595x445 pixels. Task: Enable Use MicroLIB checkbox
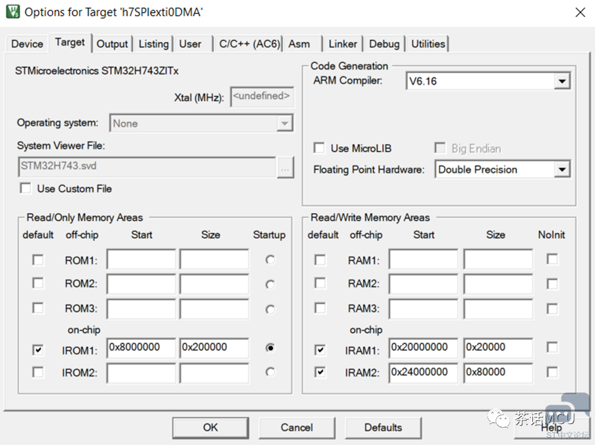(319, 148)
